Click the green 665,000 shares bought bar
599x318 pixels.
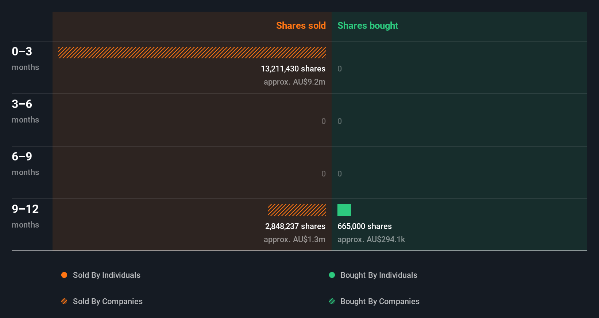[344, 210]
